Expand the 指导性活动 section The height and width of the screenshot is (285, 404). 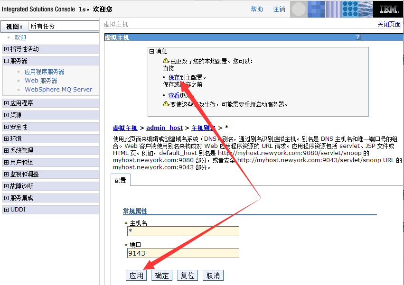7,49
